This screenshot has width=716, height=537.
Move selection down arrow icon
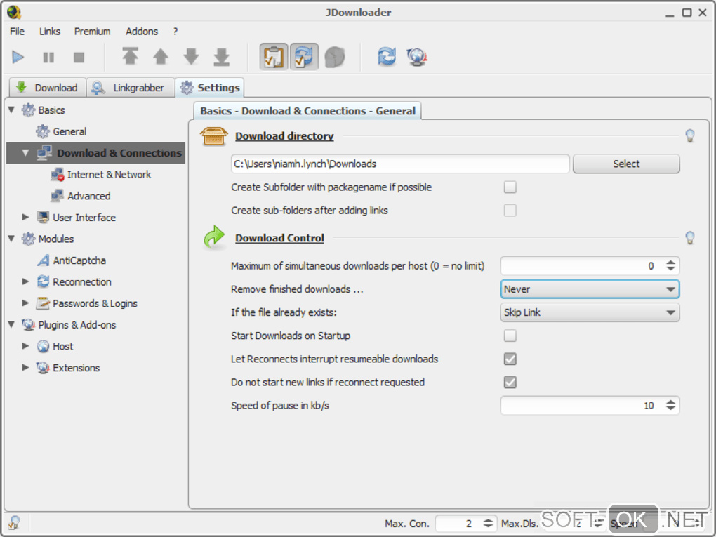192,57
